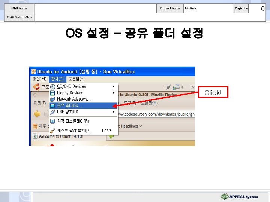This screenshot has height=202, width=270.
Task: Expand the USB 장치 submenu arrow
Action: (x=114, y=112)
